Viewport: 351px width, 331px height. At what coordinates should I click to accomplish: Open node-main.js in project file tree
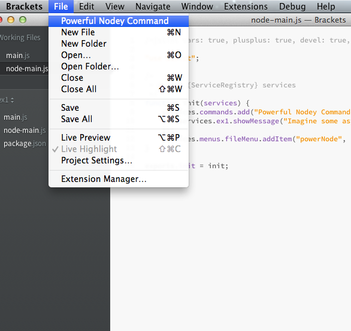coord(25,130)
